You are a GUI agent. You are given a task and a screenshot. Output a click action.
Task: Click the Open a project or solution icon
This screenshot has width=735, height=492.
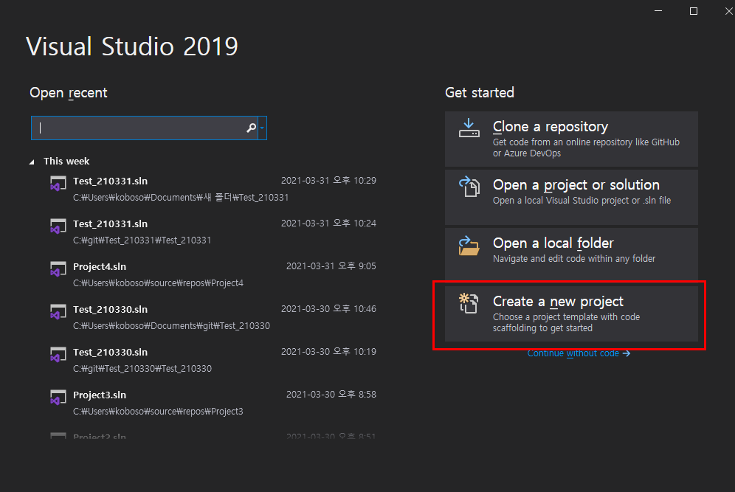coord(469,186)
